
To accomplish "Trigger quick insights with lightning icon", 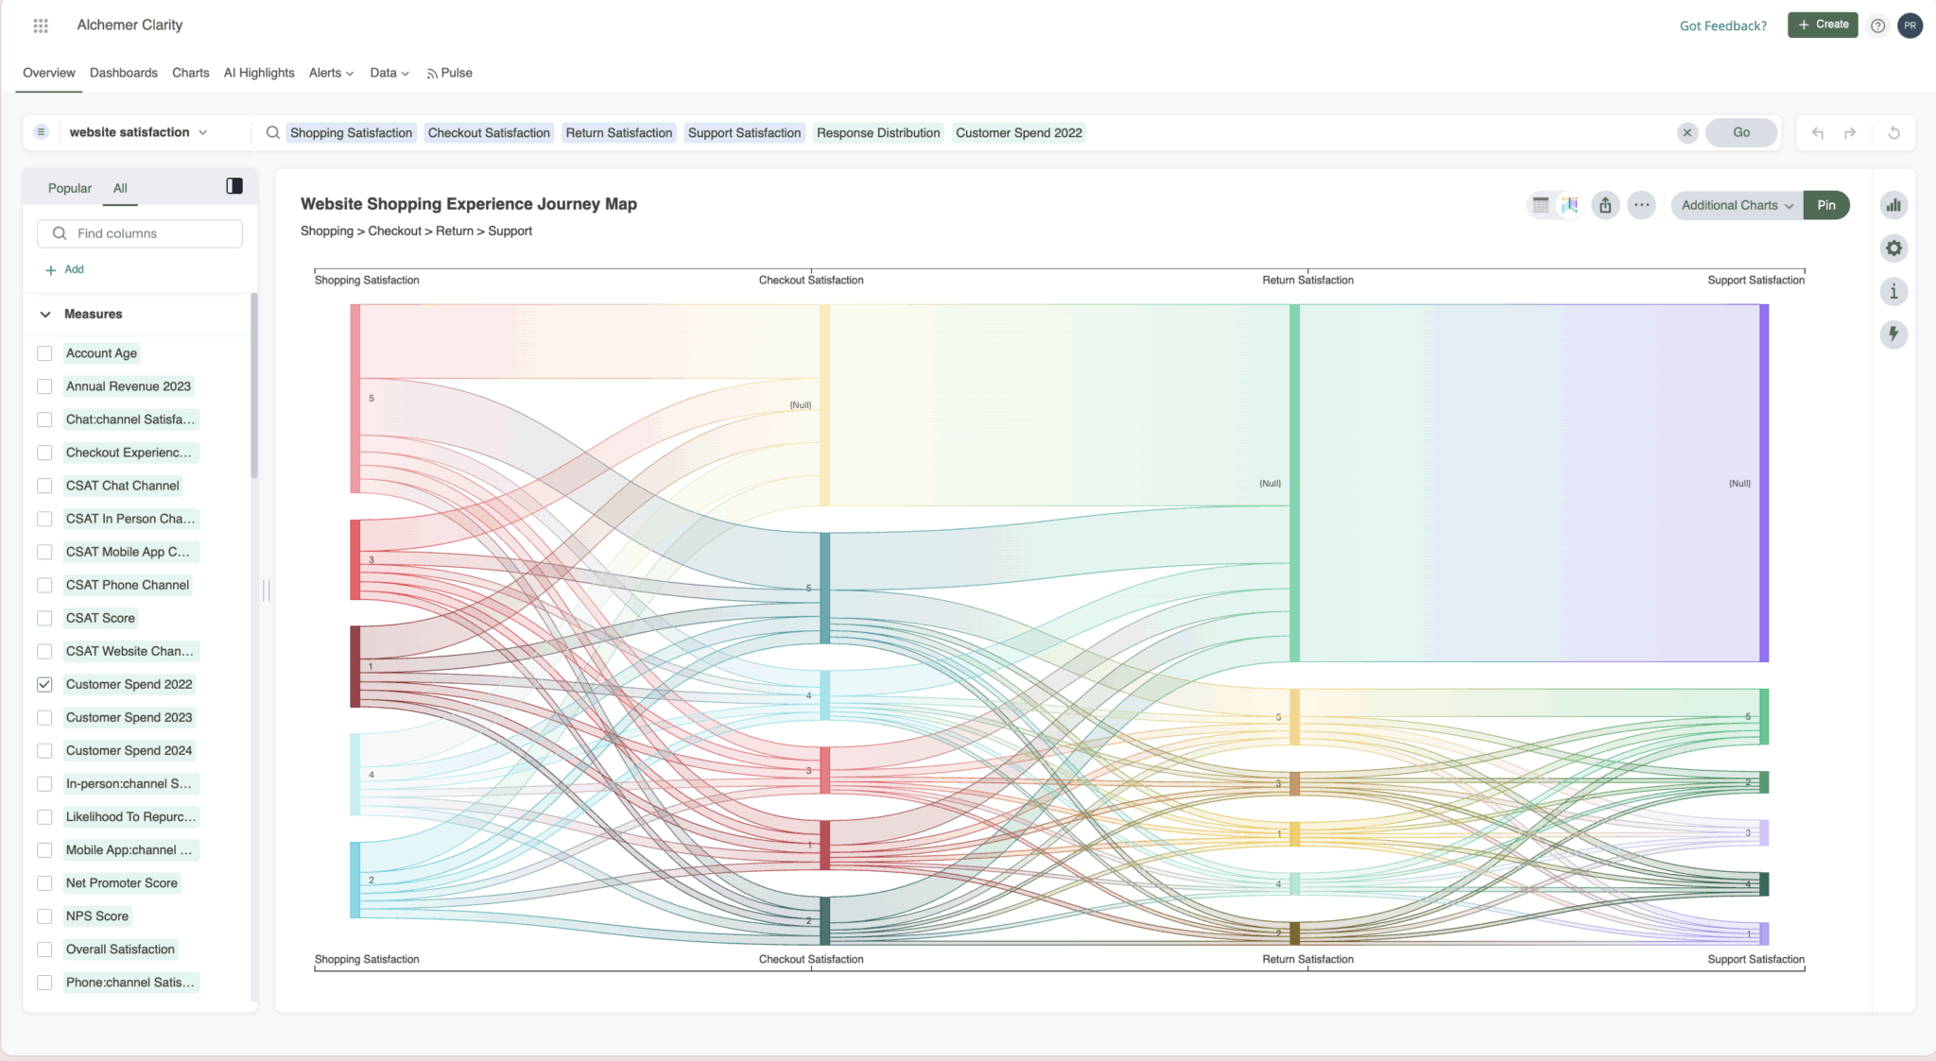I will click(1893, 334).
